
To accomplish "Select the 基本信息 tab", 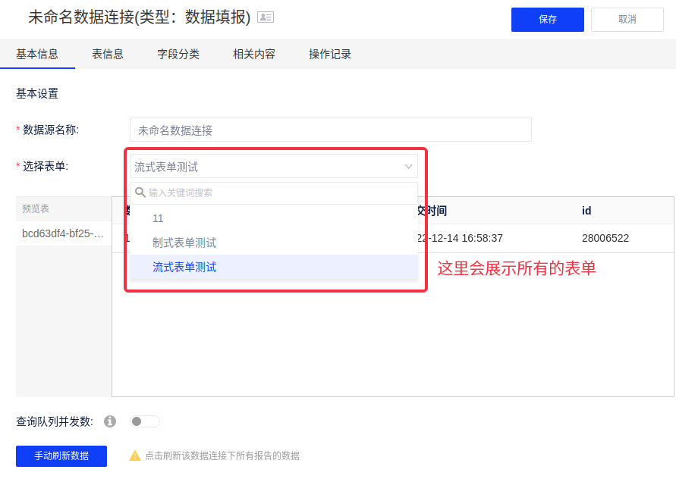I will coord(37,54).
